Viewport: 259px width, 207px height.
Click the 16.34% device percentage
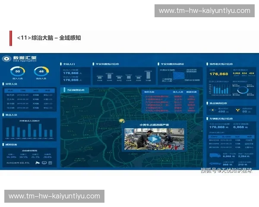click(x=11, y=157)
